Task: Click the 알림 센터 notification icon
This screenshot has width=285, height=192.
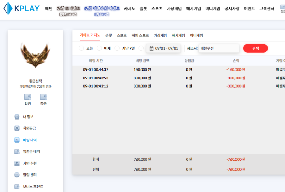Action: click(17, 175)
